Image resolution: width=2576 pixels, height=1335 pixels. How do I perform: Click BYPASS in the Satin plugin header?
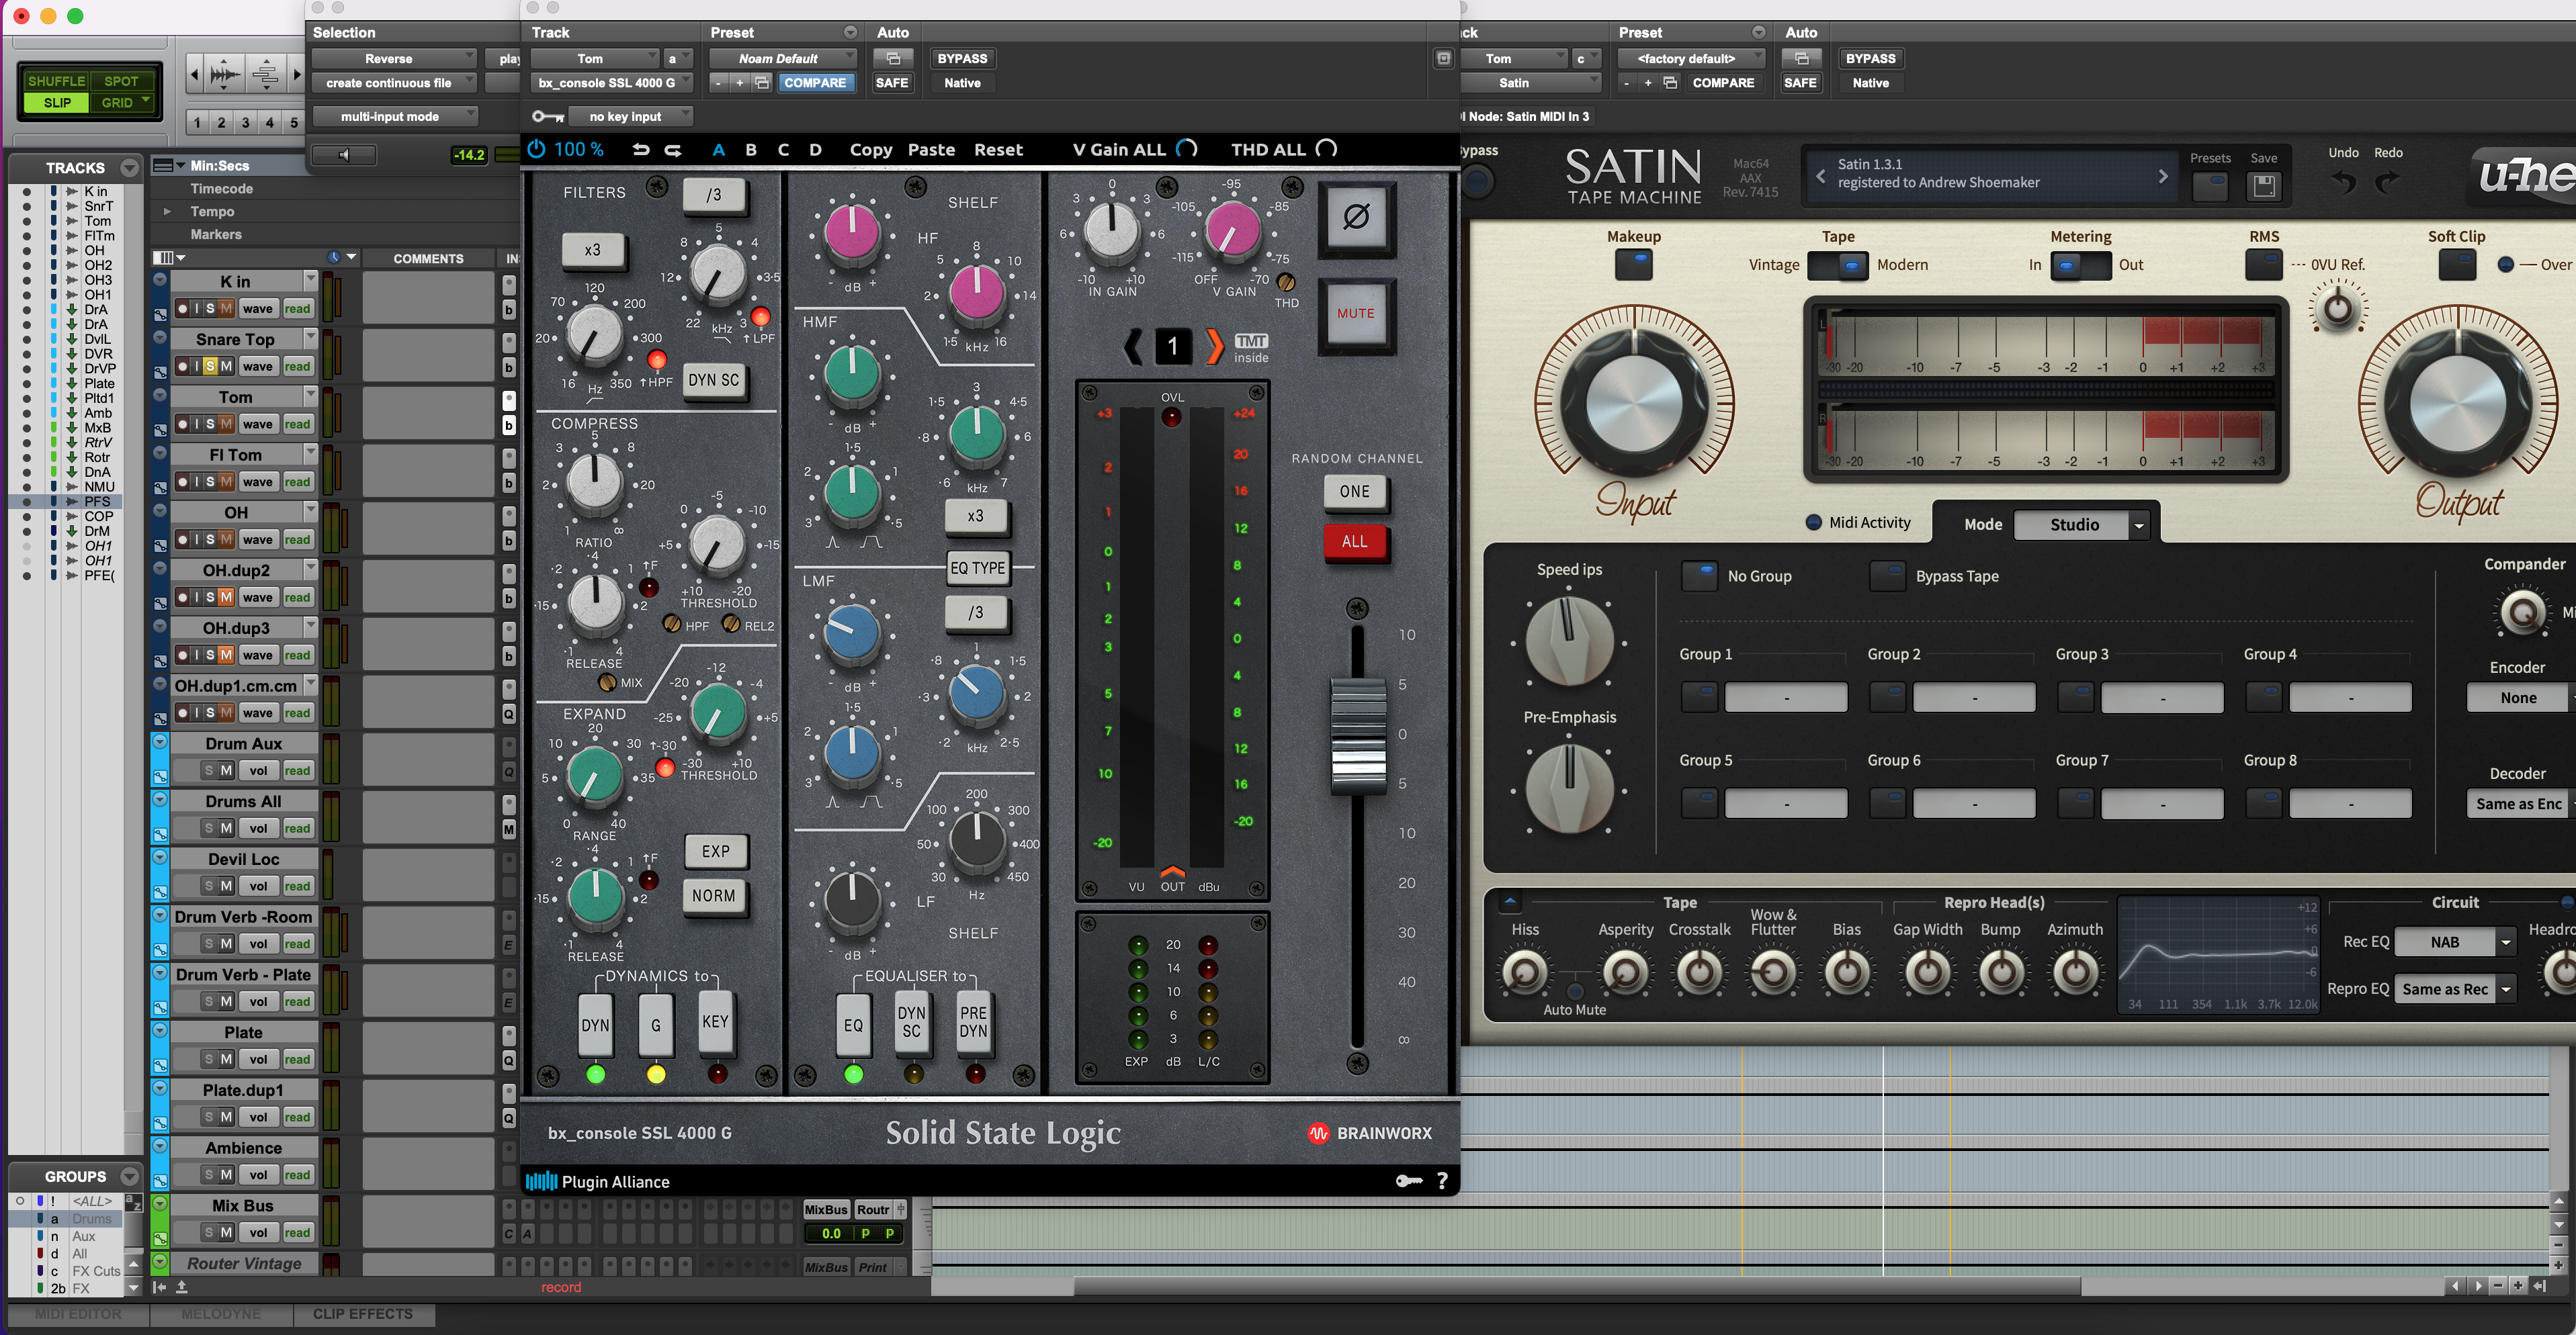pos(1870,59)
